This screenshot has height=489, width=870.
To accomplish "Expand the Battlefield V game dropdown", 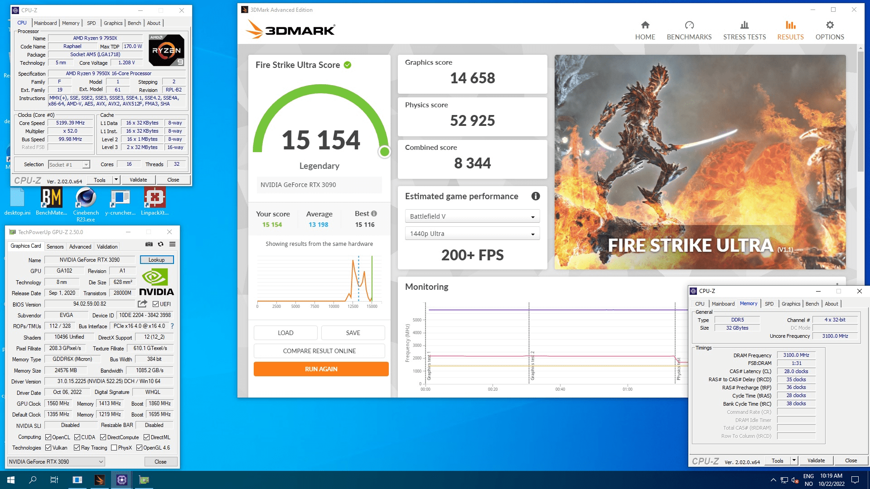I will [472, 216].
